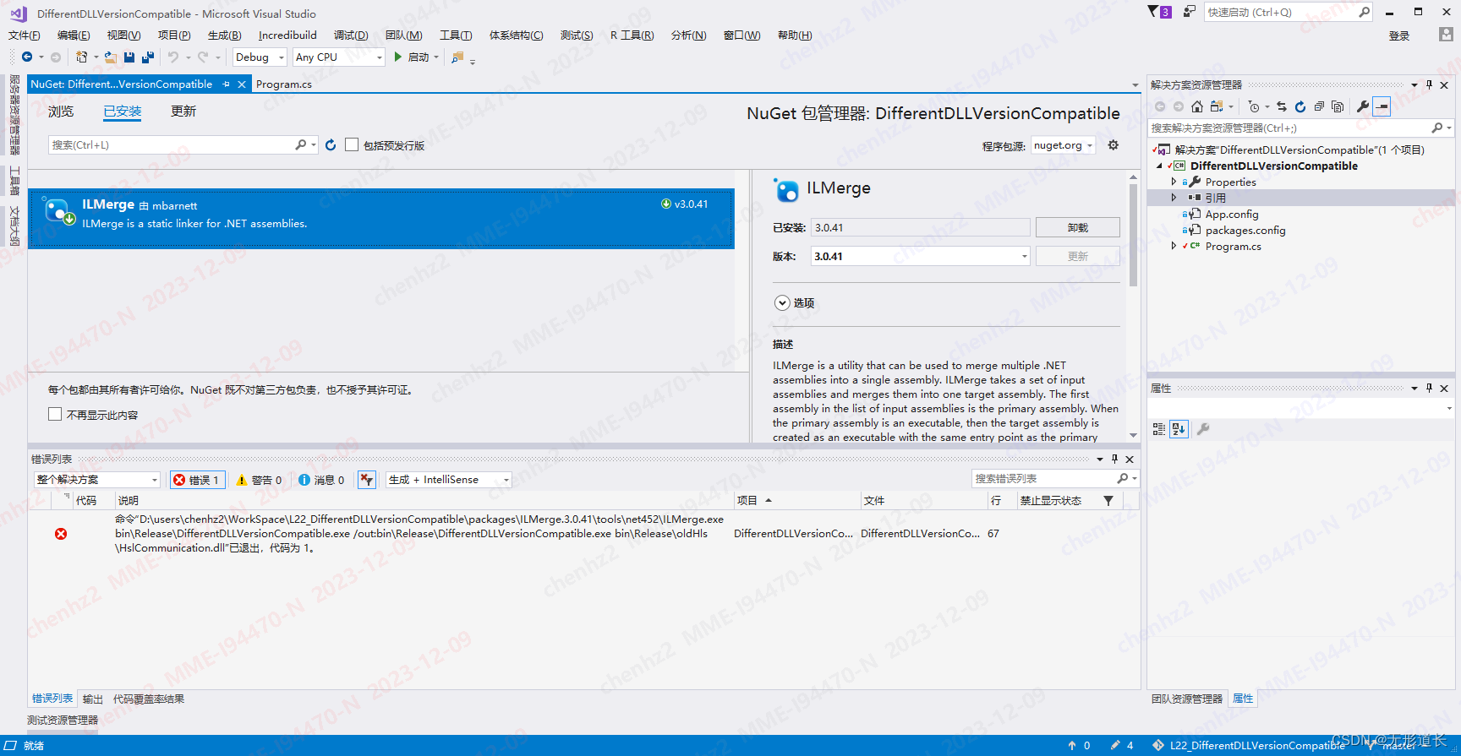Image resolution: width=1461 pixels, height=756 pixels.
Task: Click the Redo arrow icon
Action: pos(203,57)
